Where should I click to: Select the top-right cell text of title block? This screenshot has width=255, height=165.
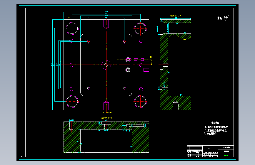click(227, 147)
